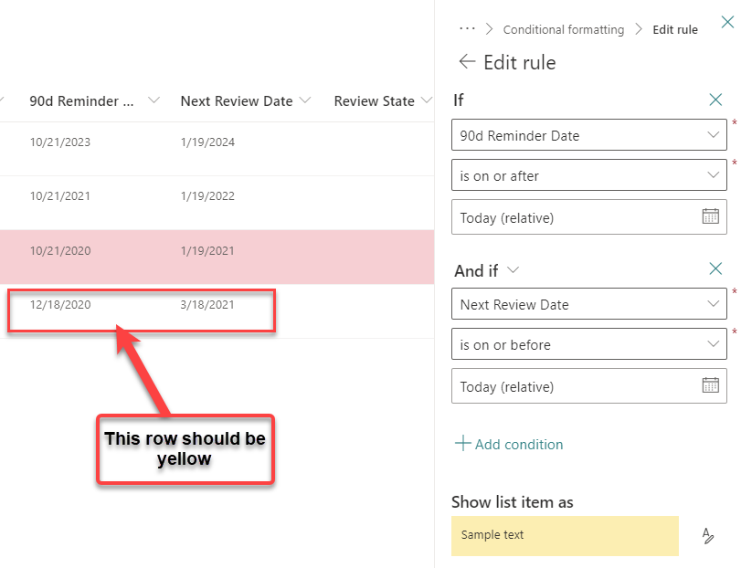Open 90d Reminder column header menu

click(x=153, y=100)
